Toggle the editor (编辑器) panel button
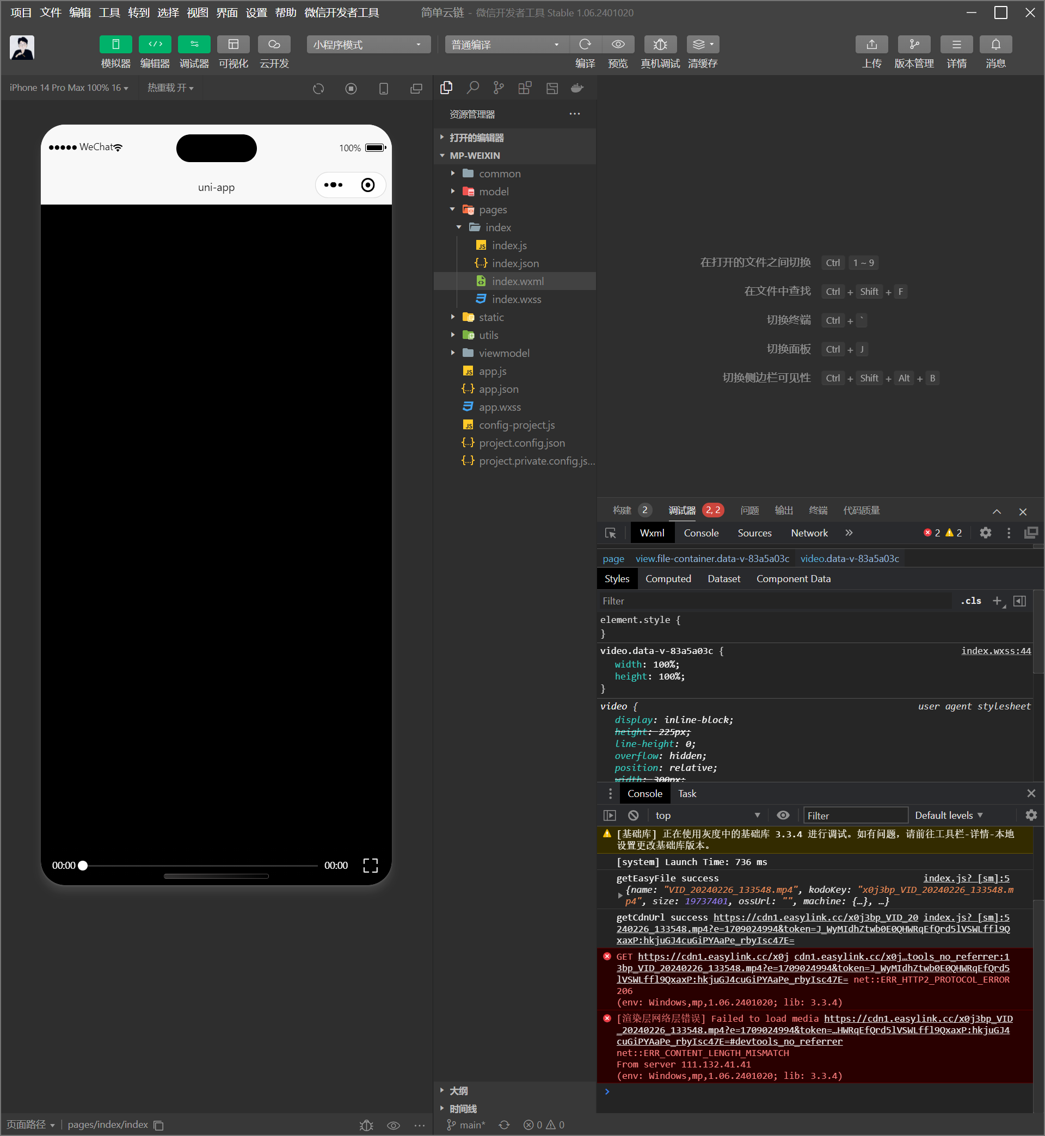The width and height of the screenshot is (1045, 1136). 155,44
